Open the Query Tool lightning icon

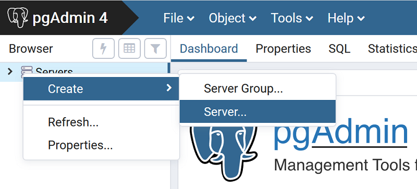pyautogui.click(x=103, y=48)
